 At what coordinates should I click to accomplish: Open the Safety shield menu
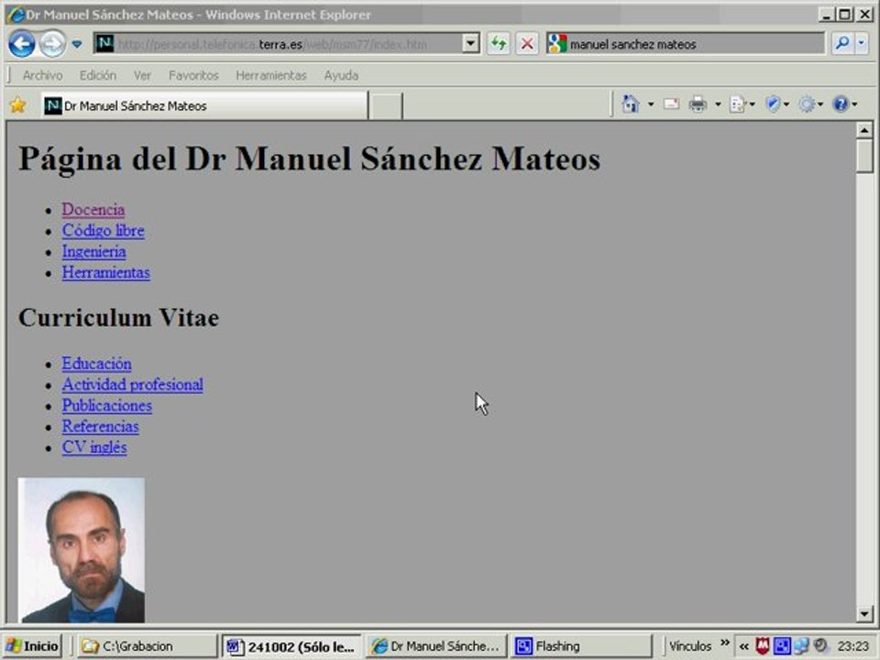pos(776,104)
